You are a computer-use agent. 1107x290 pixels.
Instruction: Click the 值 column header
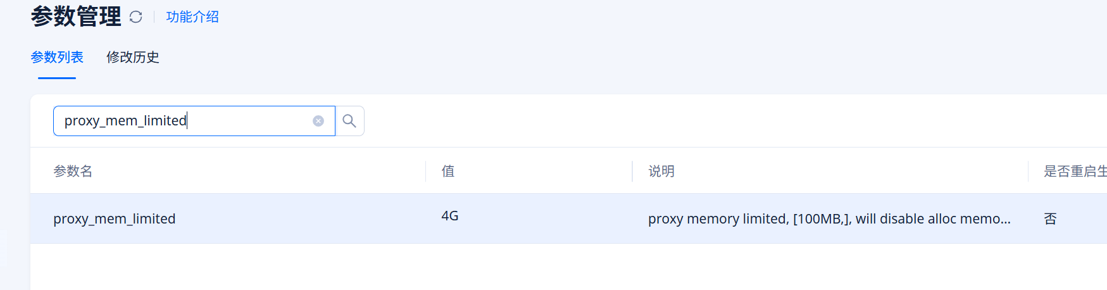(448, 171)
